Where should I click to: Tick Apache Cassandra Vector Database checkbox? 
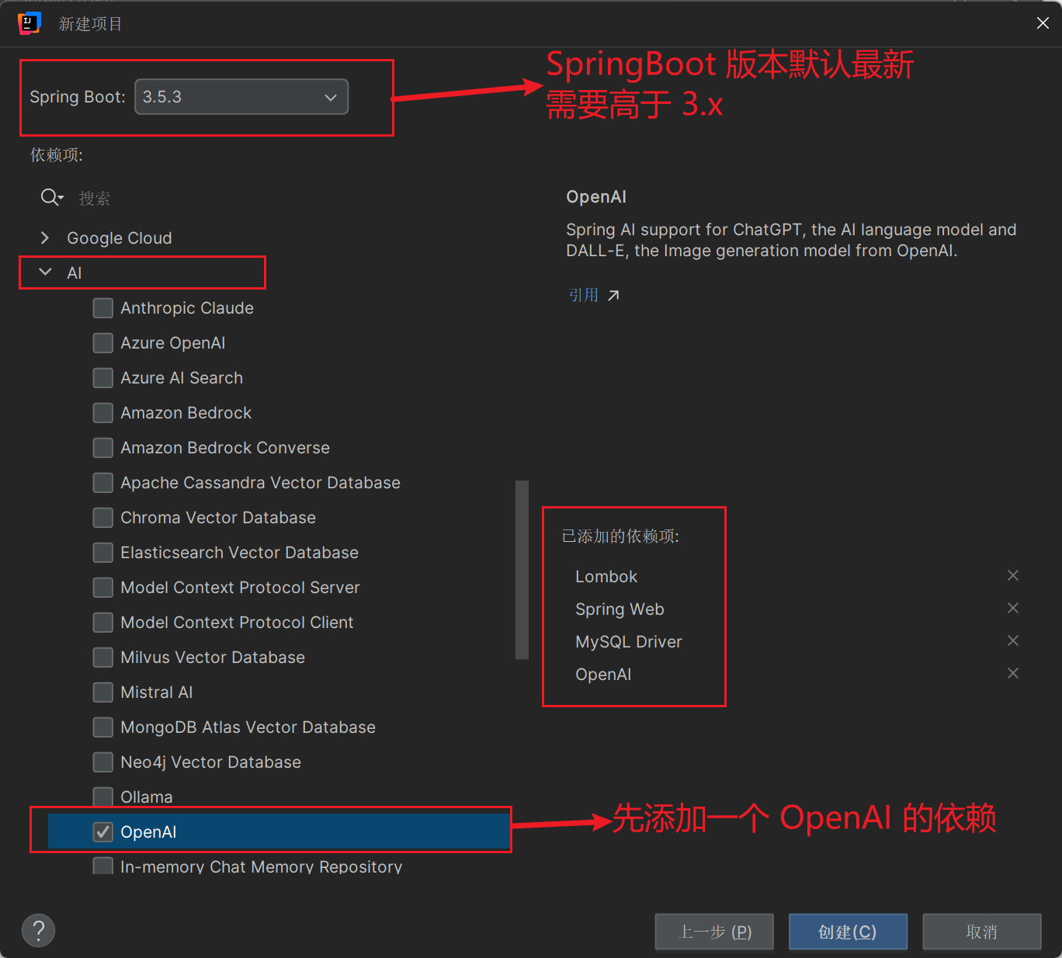102,483
